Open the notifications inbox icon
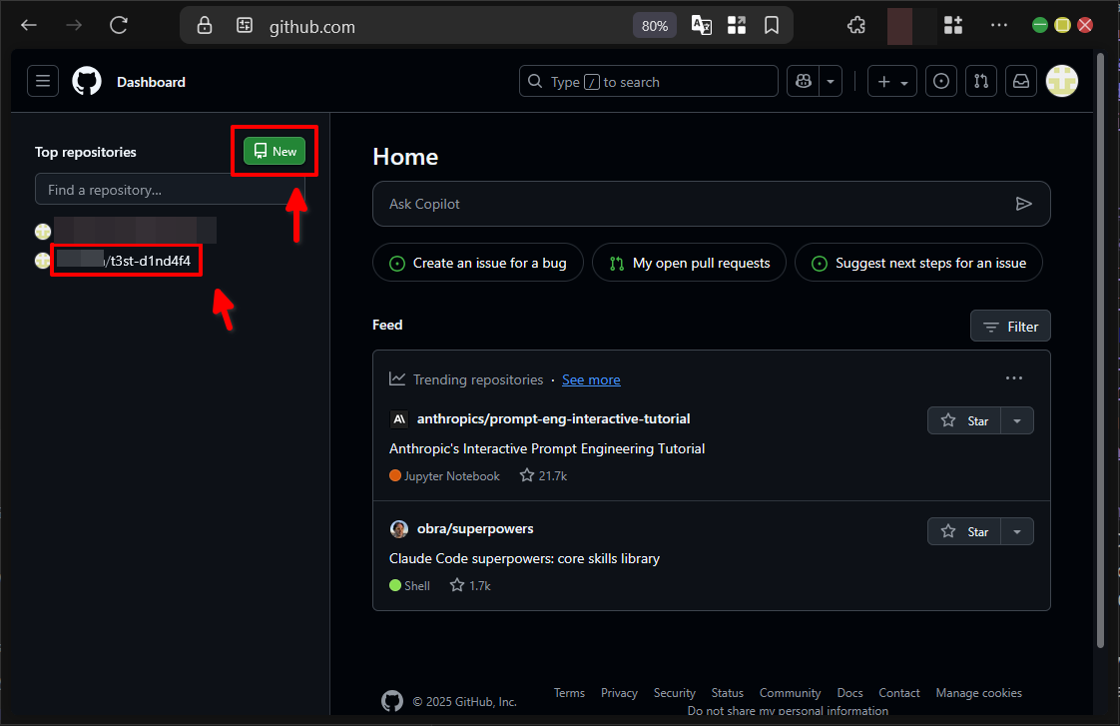Screen dimensions: 1120x726 pyautogui.click(x=1020, y=81)
